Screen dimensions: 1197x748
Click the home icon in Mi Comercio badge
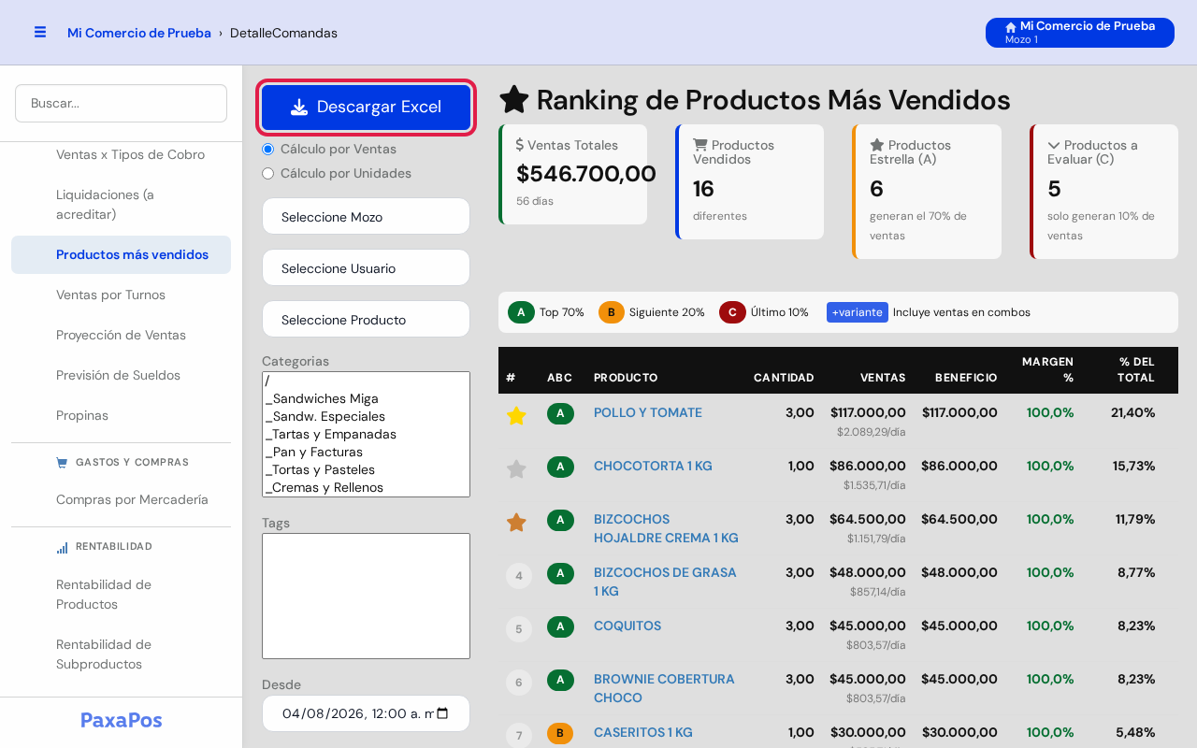pos(1011,27)
